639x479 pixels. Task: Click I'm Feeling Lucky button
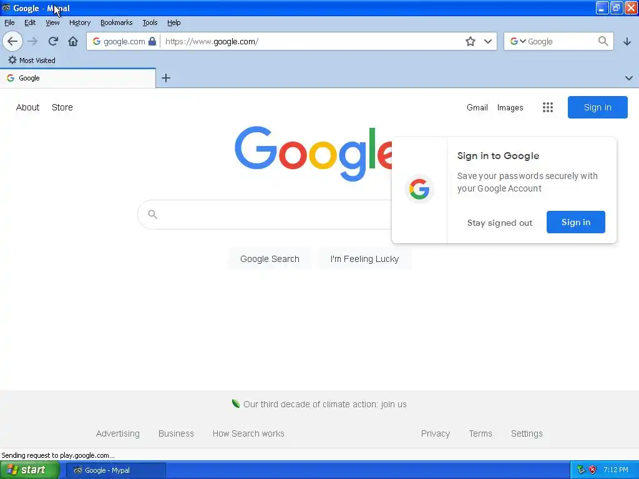[x=364, y=259]
